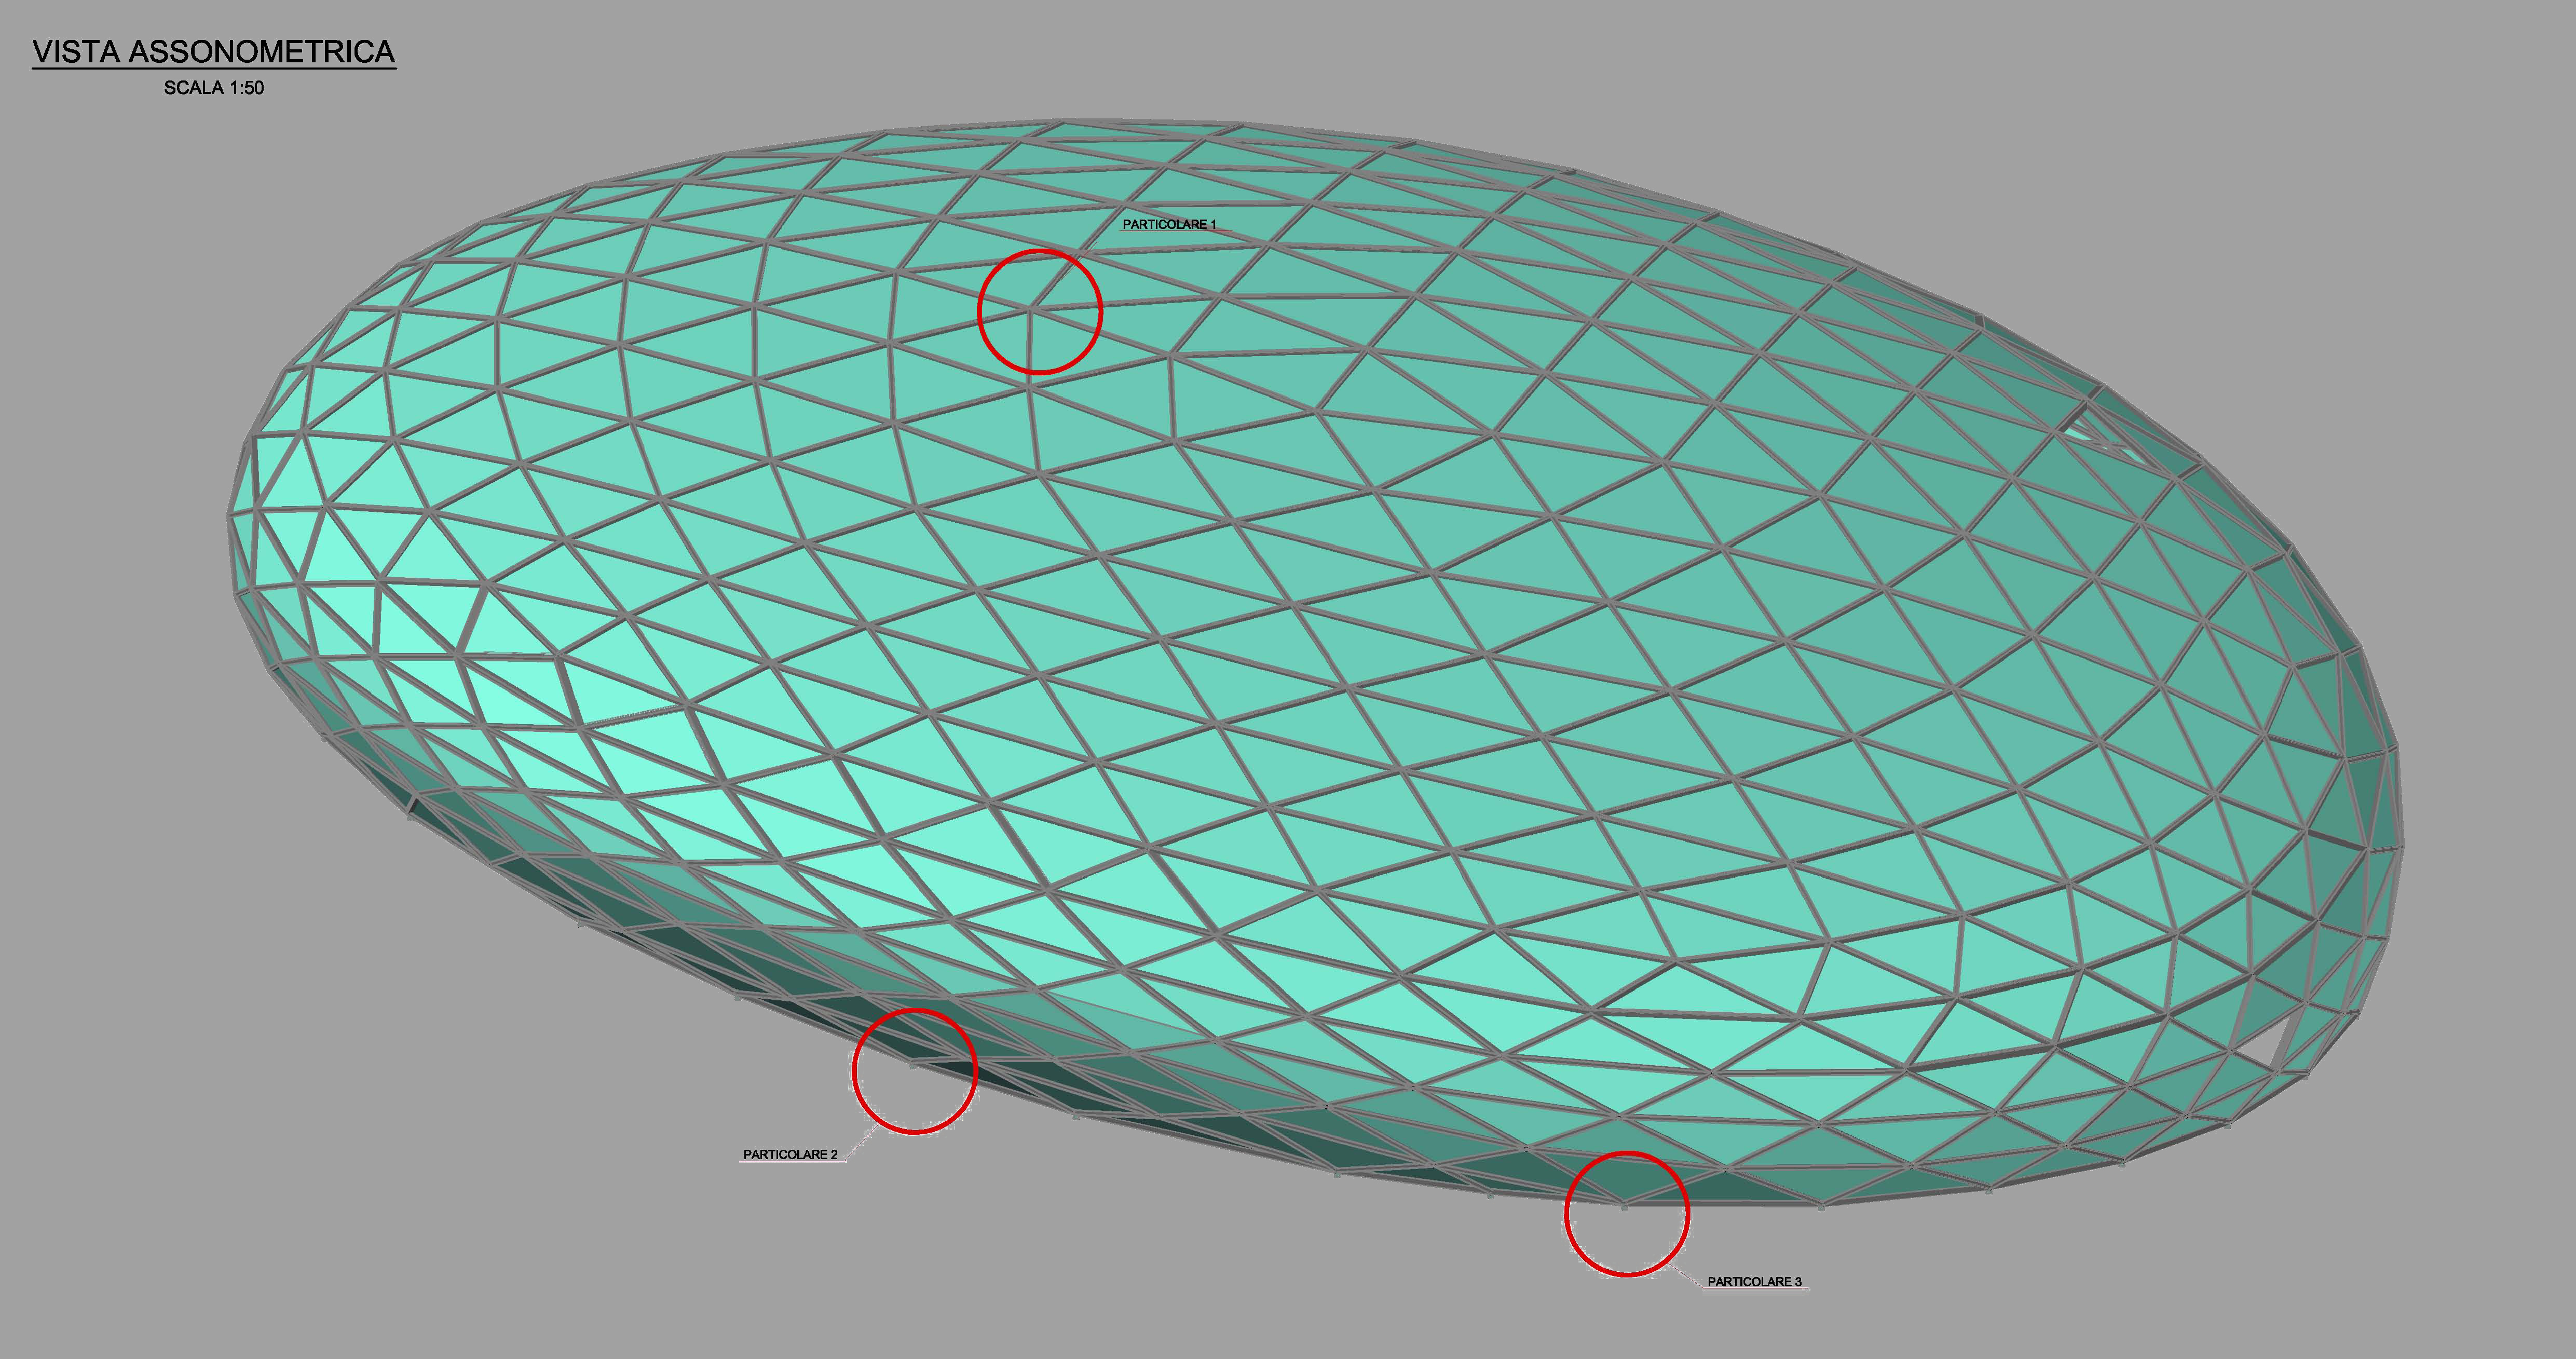Click the PARTICOLARE 3 label
Viewport: 2576px width, 1359px height.
point(1754,1282)
